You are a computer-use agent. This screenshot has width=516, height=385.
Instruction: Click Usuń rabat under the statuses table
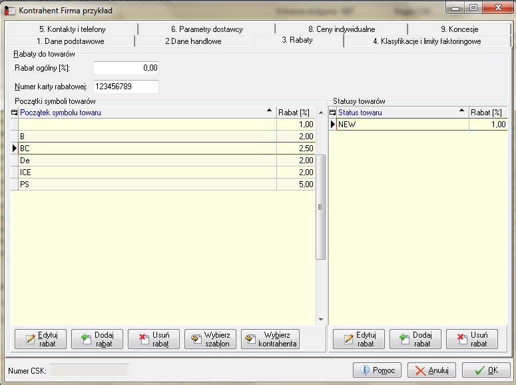coord(472,339)
